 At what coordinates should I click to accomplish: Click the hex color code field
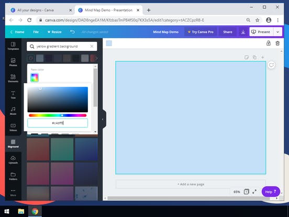click(x=58, y=123)
